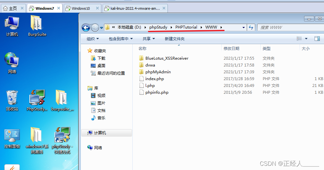Open the windows7系统激活 folder
The height and width of the screenshot is (170, 324).
point(37,140)
